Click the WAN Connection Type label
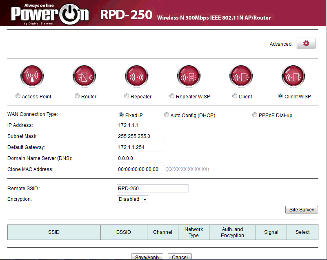 coord(33,114)
